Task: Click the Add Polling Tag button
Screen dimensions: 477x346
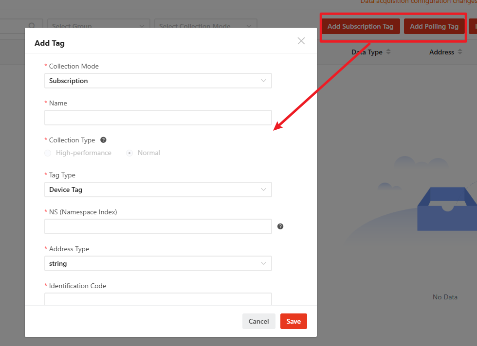Action: (434, 26)
